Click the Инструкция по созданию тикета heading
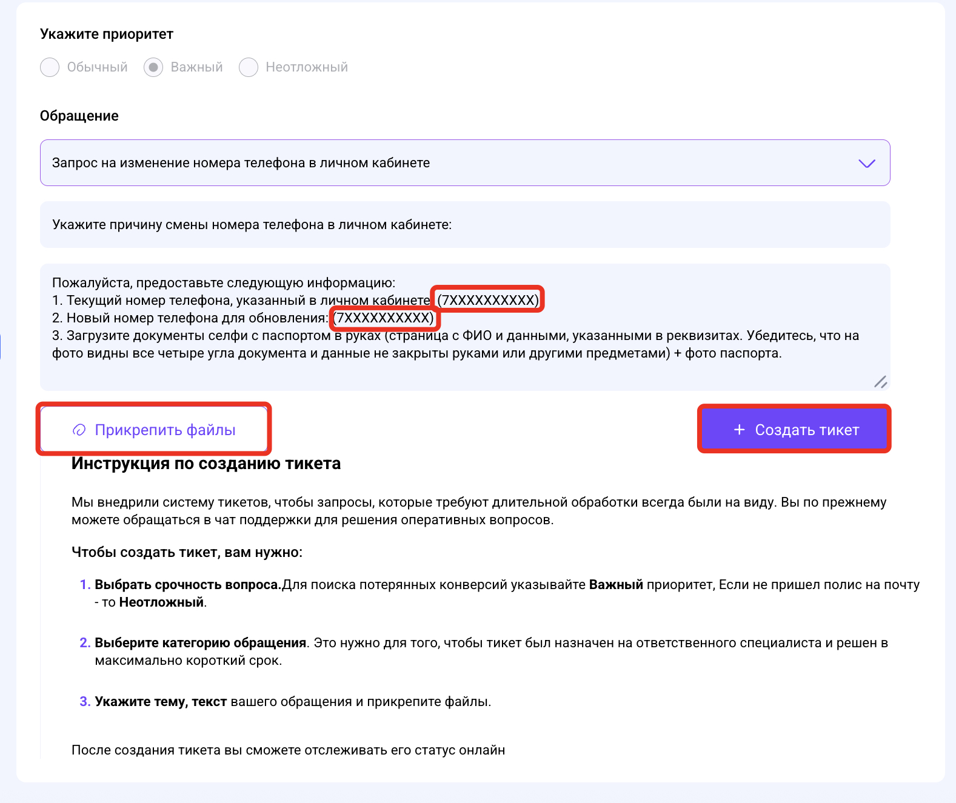Screen dimensions: 956x803 click(206, 464)
